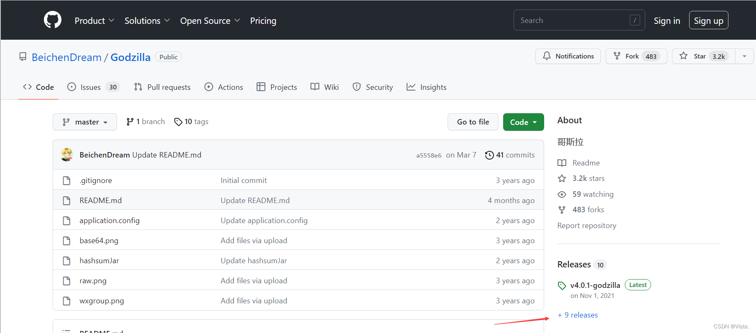Open the Insights tab
The height and width of the screenshot is (333, 756).
click(426, 87)
